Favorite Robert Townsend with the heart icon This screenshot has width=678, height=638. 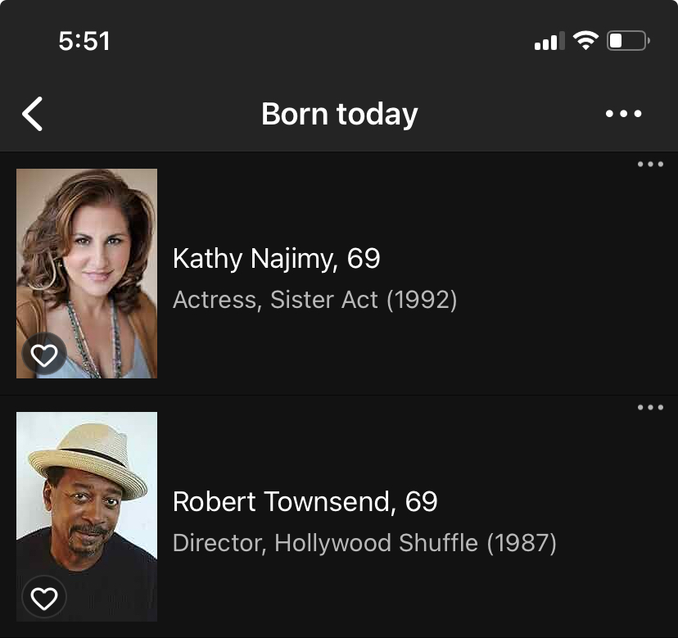[44, 599]
